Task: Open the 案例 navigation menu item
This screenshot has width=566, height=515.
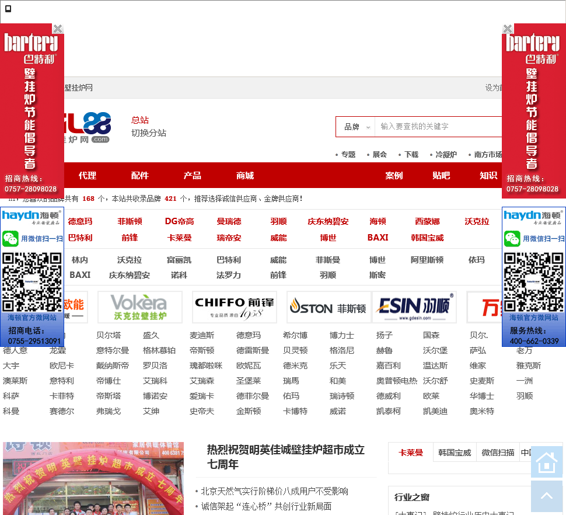Action: 394,176
